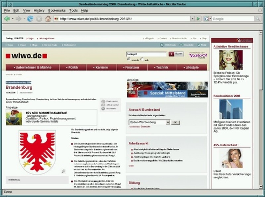The width and height of the screenshot is (265, 197).
Task: Reload the page with the refresh icon
Action: 30,19
